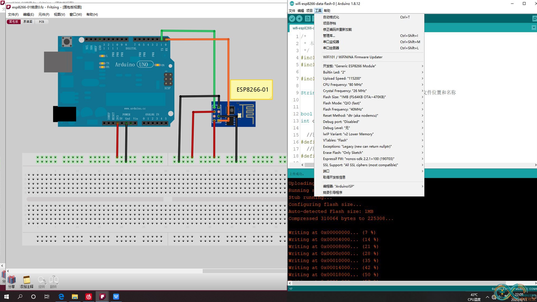Open 串口监视器 from Tools menu
Viewport: 537px width, 302px height.
(x=331, y=41)
